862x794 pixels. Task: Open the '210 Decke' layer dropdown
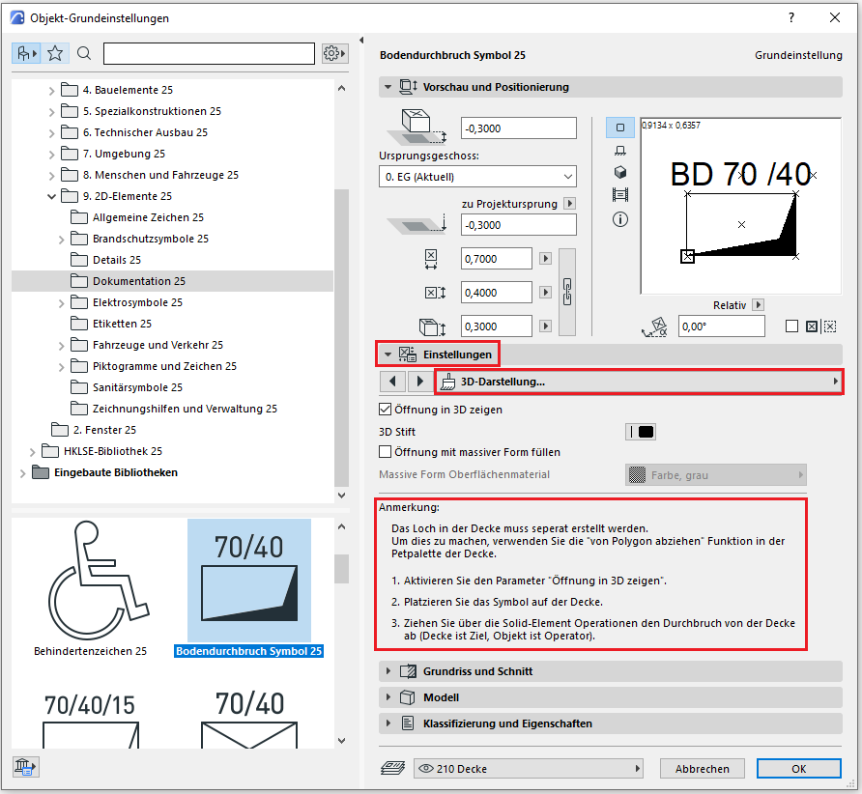point(528,769)
